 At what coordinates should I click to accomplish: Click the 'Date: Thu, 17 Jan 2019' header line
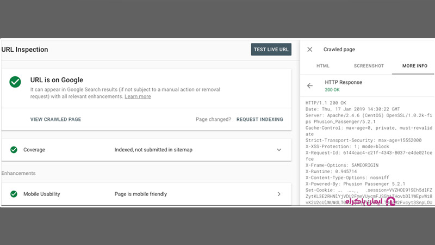(352, 109)
